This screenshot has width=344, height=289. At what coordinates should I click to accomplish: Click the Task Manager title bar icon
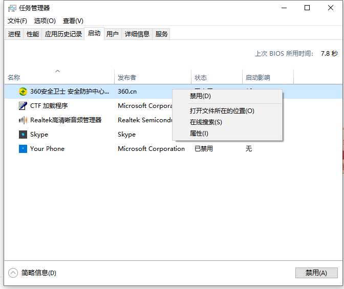click(x=12, y=8)
